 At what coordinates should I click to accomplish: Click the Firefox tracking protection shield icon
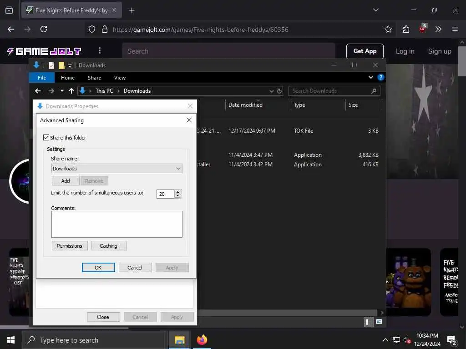point(92,29)
